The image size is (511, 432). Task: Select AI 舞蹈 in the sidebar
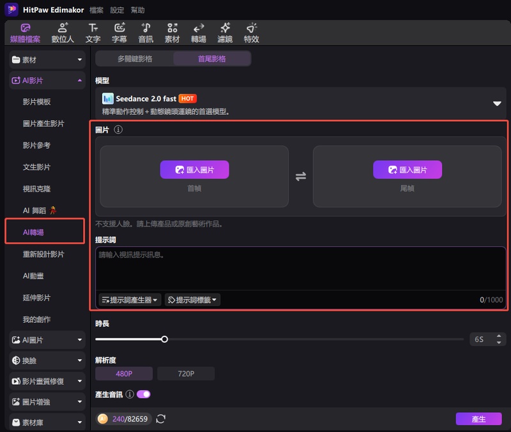pos(40,211)
